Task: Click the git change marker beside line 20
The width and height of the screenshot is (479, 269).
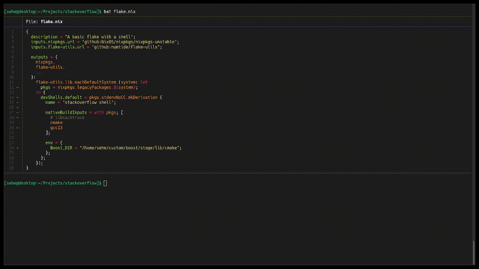Action: click(18, 128)
